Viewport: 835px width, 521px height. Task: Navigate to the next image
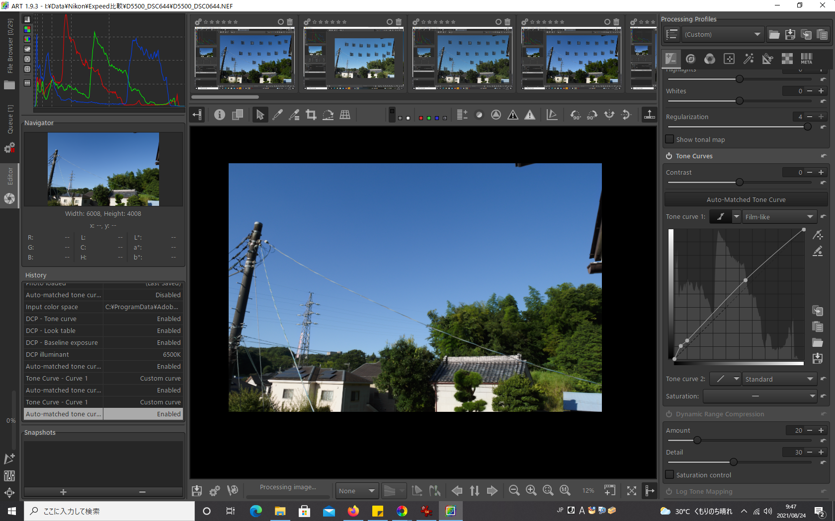[x=492, y=491]
